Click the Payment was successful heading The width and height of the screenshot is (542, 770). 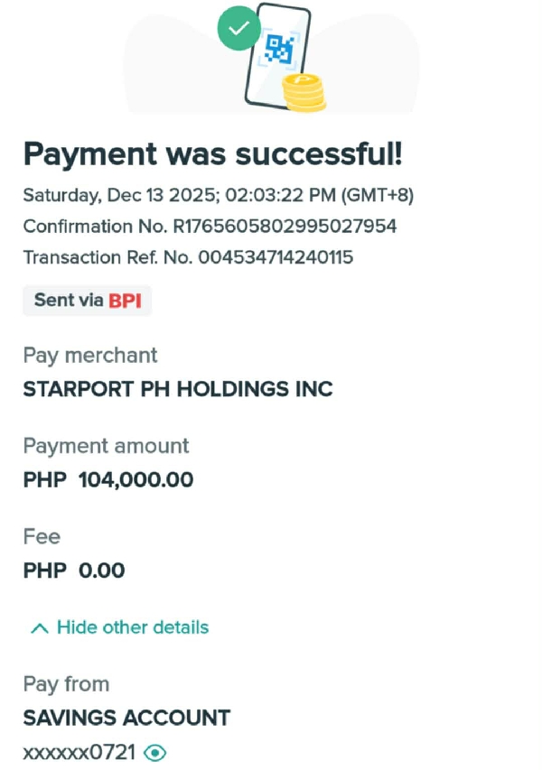[x=212, y=155]
